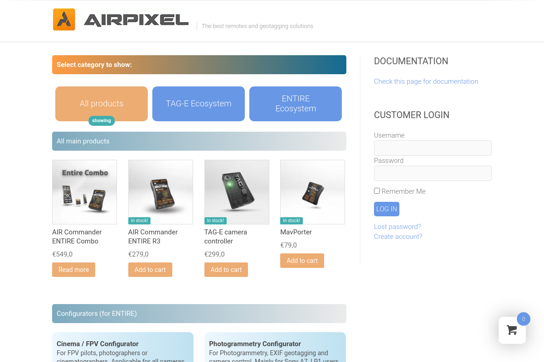The image size is (544, 362).
Task: Click the CUSTOMER LOGIN heading
Action: [x=412, y=115]
